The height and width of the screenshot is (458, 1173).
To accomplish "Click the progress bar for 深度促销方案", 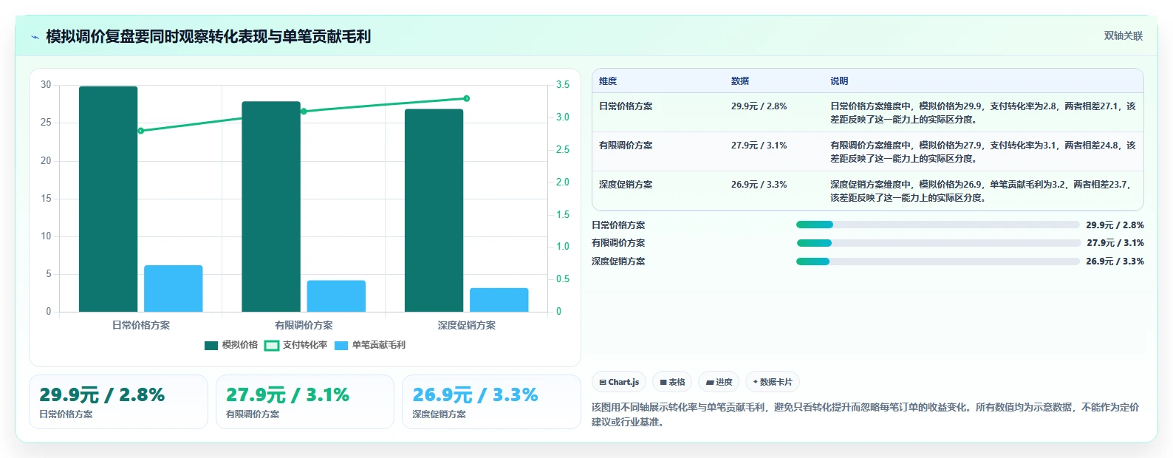I will (938, 262).
